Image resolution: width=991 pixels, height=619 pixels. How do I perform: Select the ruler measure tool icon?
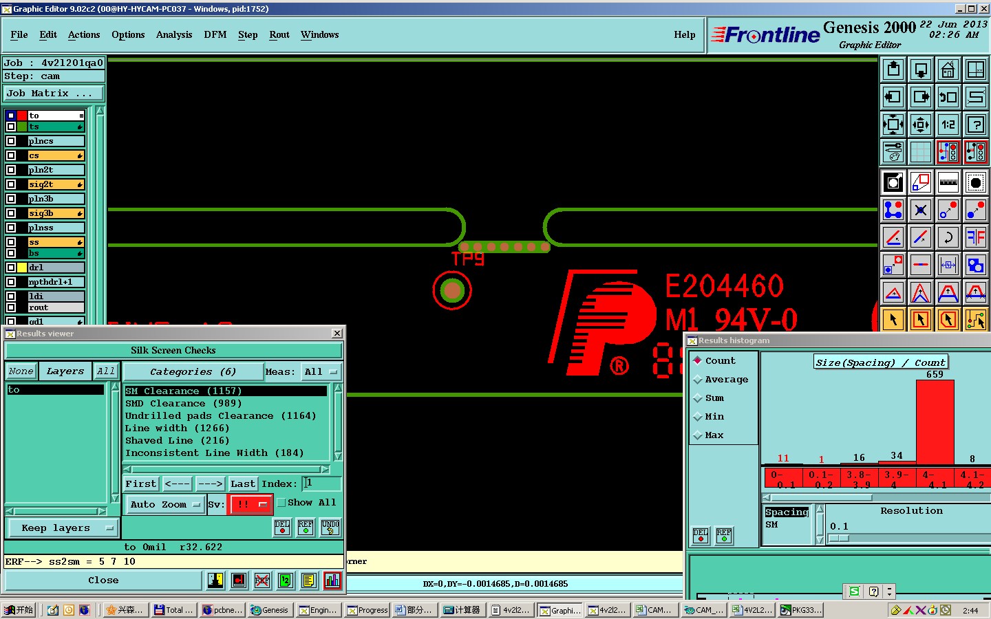click(948, 182)
